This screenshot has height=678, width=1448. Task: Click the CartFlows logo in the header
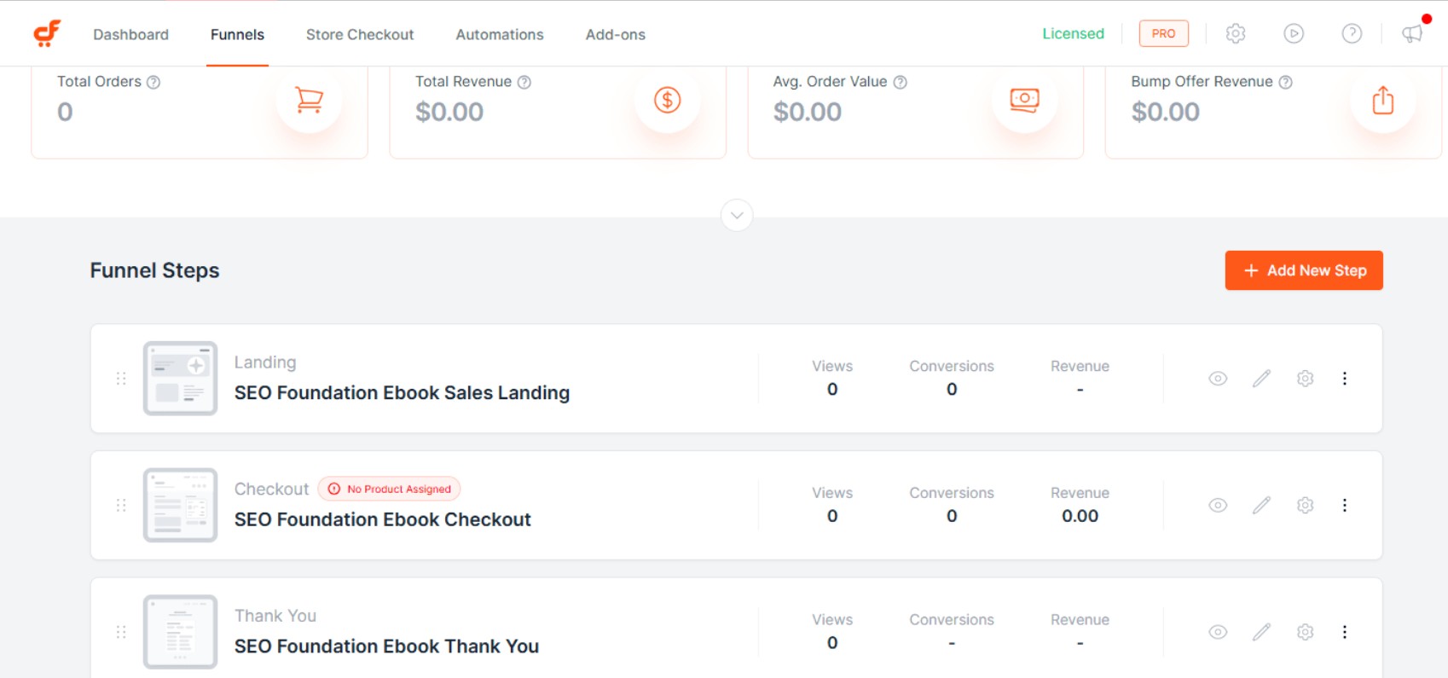pos(47,32)
